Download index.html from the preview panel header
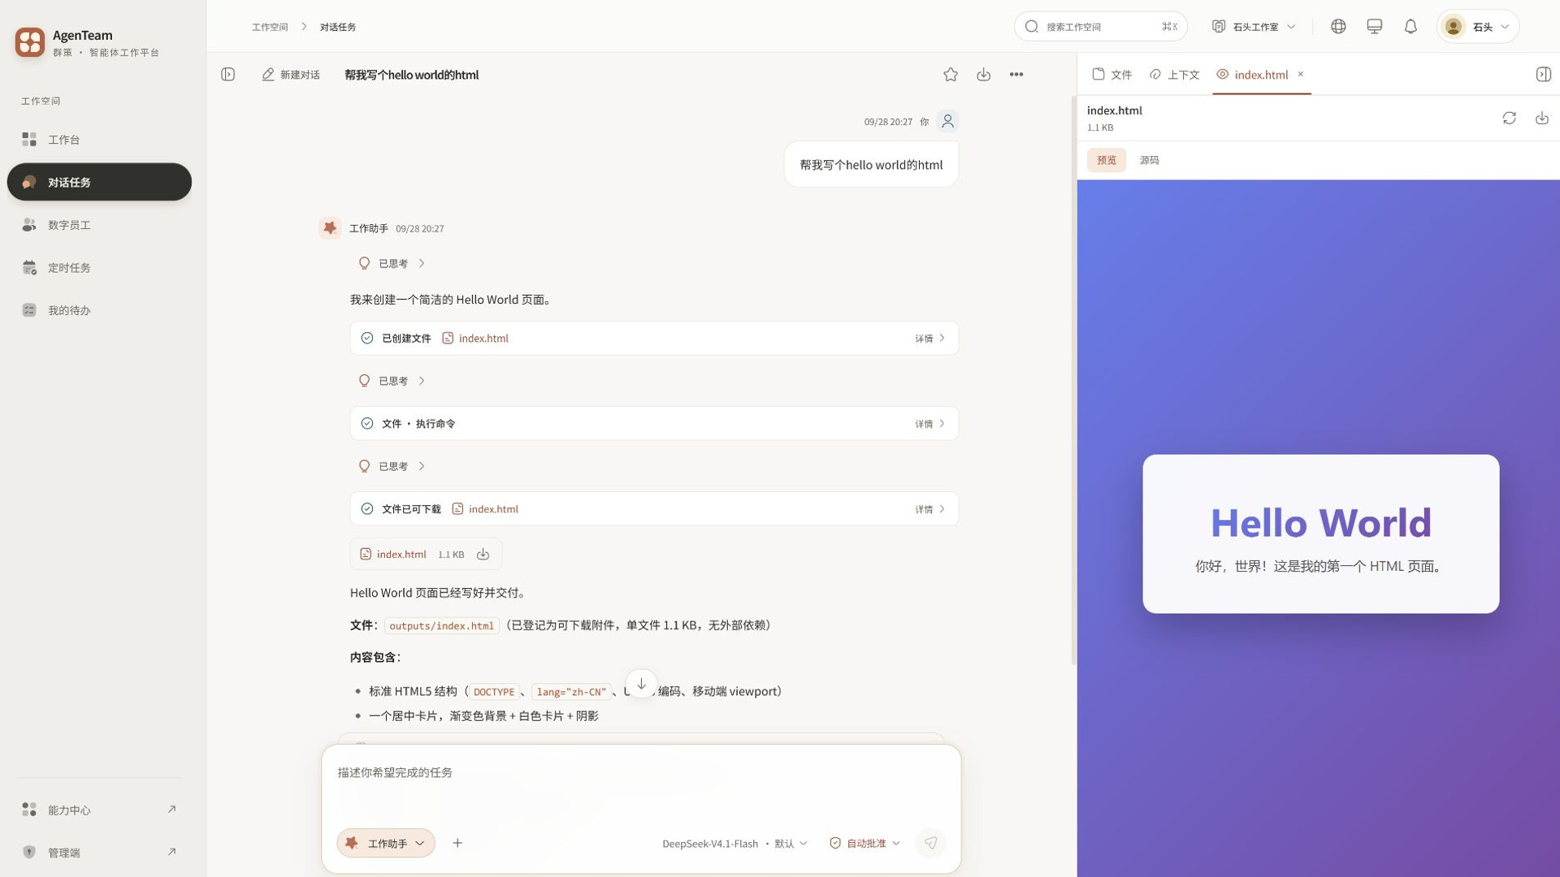 coord(1541,119)
